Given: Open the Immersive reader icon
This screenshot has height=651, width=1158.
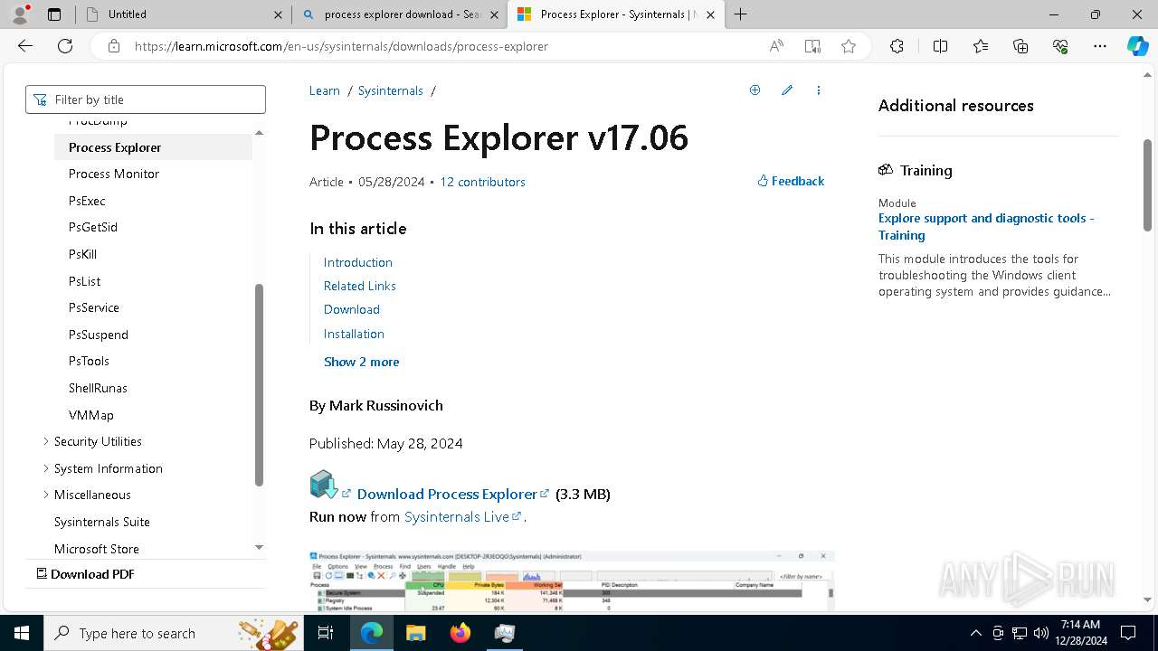Looking at the screenshot, I should (x=812, y=46).
